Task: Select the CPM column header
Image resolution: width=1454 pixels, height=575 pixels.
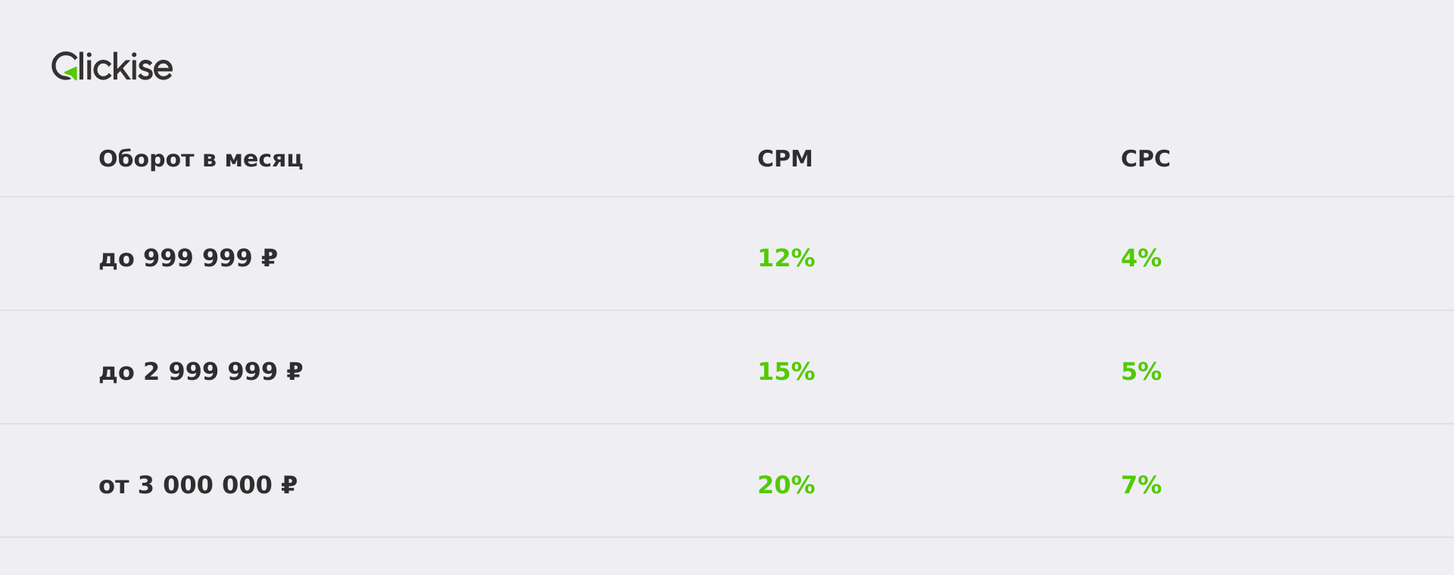Action: [x=785, y=159]
